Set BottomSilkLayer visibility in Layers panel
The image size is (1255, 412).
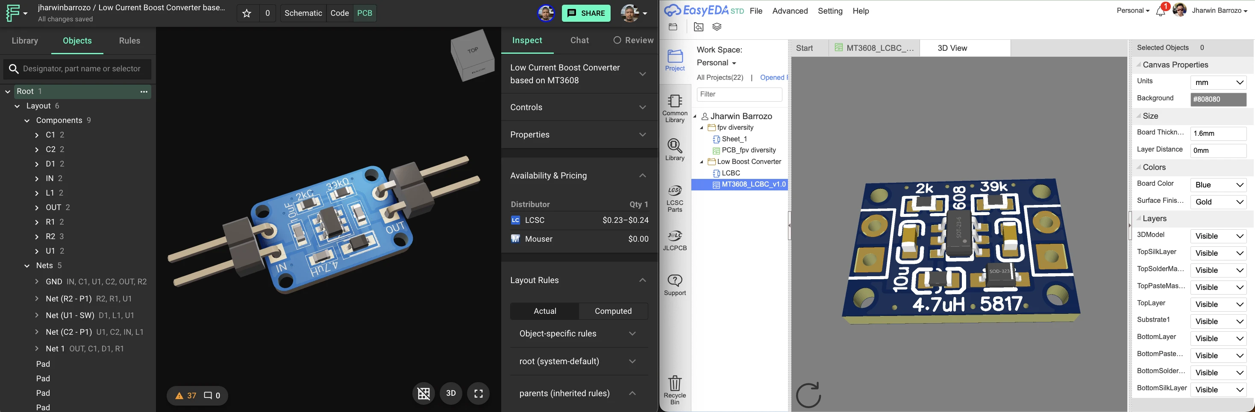point(1218,389)
